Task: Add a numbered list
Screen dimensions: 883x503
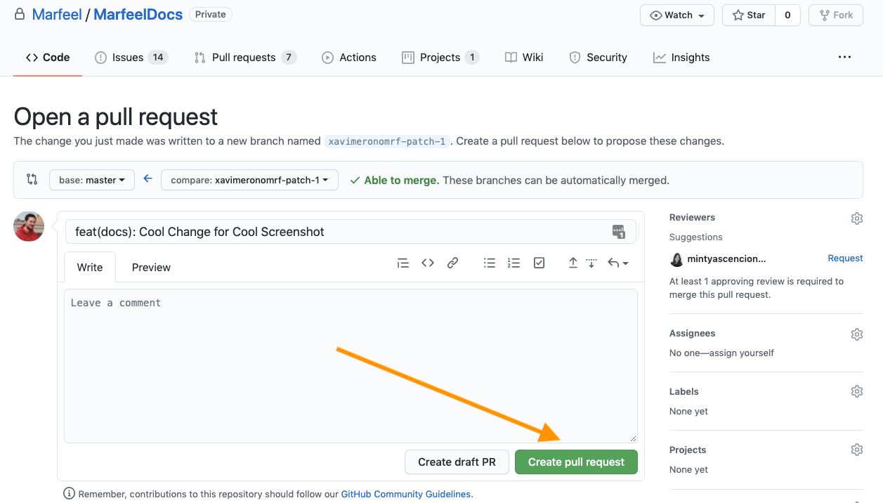Action: 514,263
